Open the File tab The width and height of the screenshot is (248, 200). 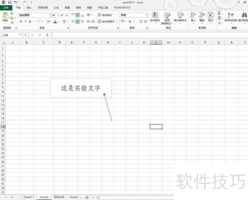click(x=6, y=8)
